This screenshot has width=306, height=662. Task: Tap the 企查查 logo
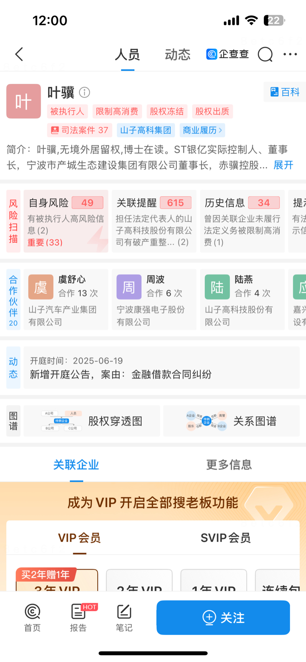[227, 54]
